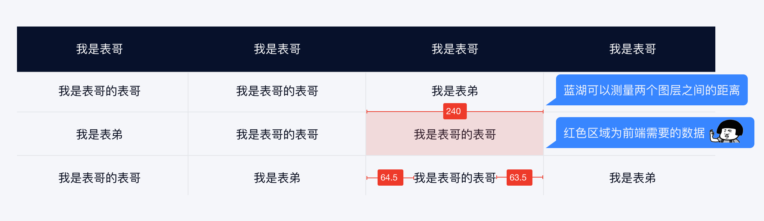The image size is (764, 221).
Task: Click the red 63.5 spacing label
Action: click(519, 178)
